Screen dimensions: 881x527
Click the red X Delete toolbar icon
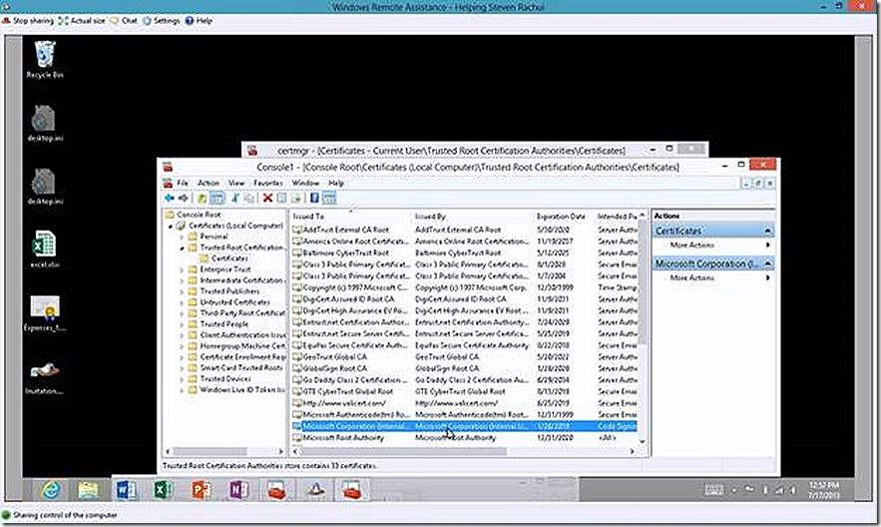pos(267,198)
